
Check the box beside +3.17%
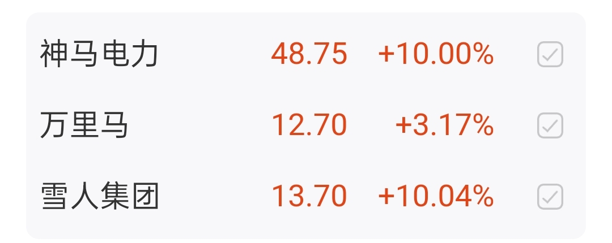pyautogui.click(x=550, y=125)
